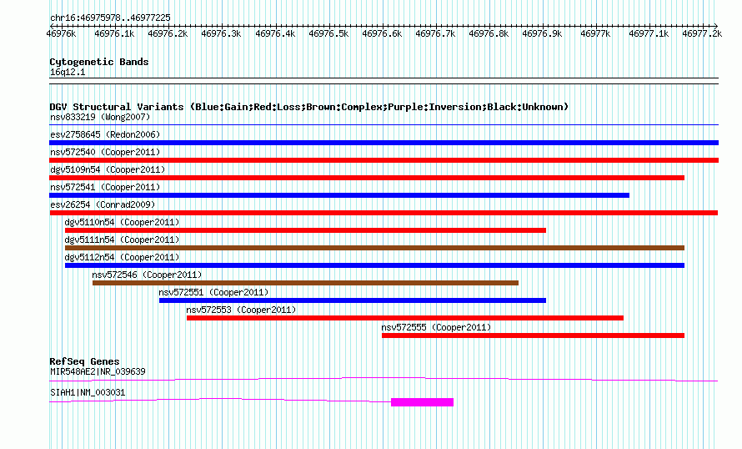Click the red nsv572540 loss bar

[384, 160]
